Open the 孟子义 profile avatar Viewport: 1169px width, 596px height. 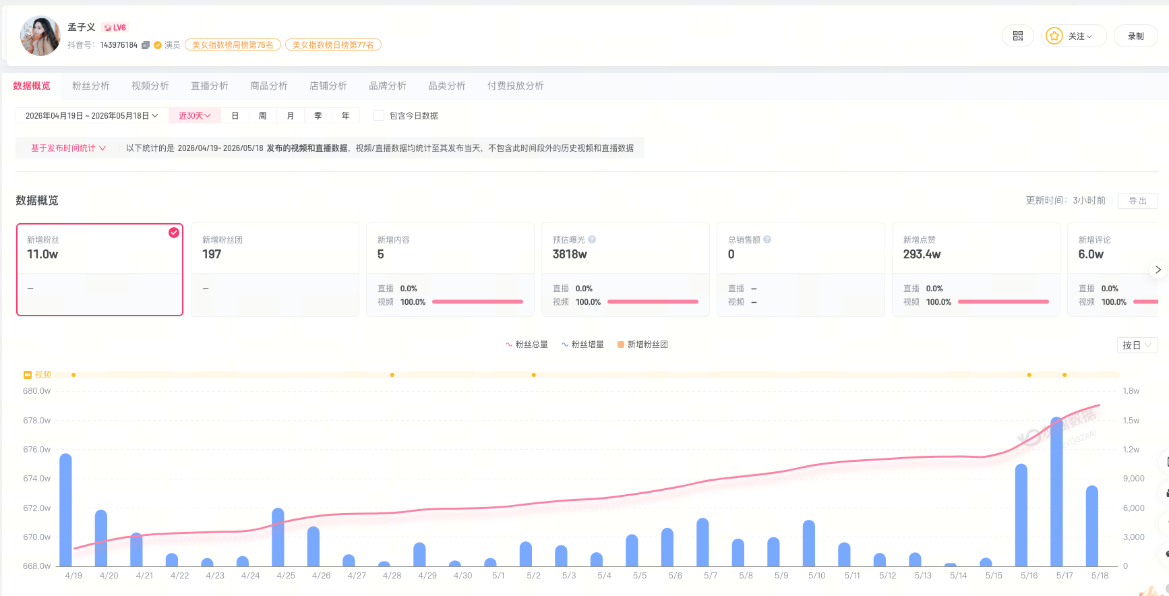pos(40,36)
